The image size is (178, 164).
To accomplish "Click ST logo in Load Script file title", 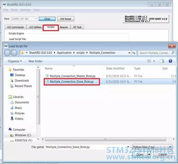I will pyautogui.click(x=6, y=46).
